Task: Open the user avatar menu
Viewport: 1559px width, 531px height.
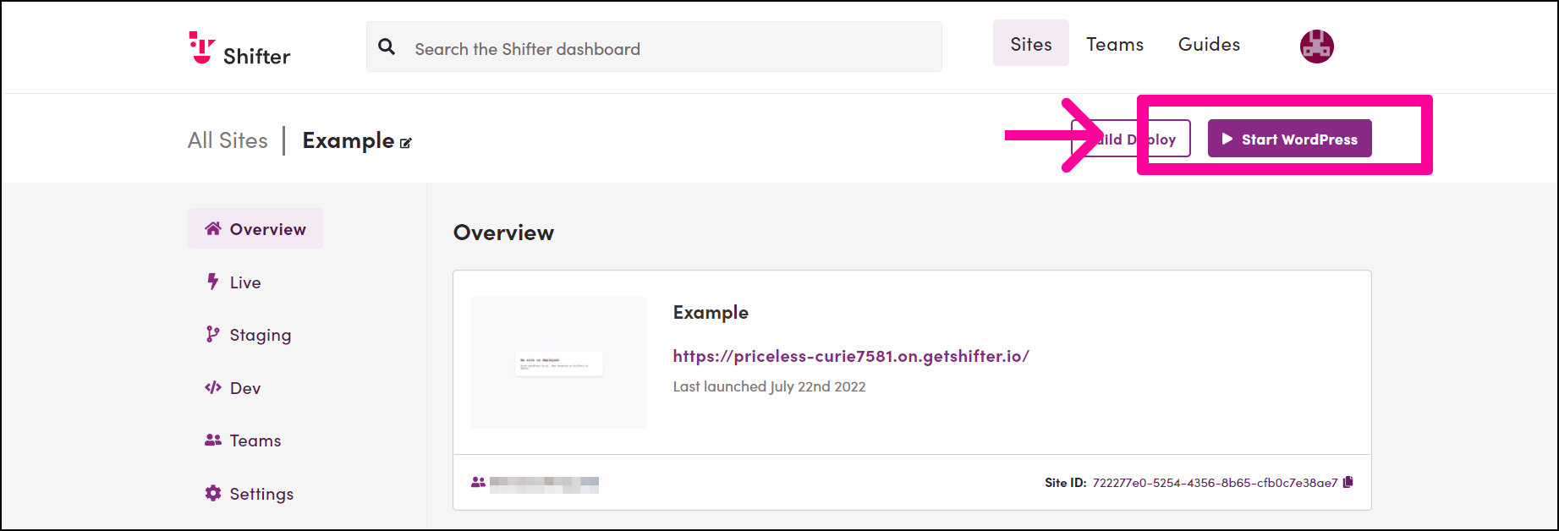Action: click(x=1316, y=46)
